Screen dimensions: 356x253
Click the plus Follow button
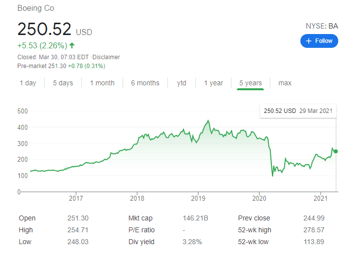(x=319, y=41)
